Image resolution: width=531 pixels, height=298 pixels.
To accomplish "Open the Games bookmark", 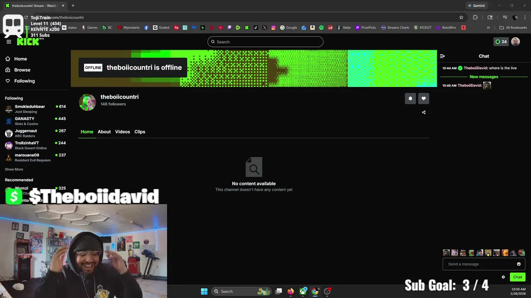I will coord(90,28).
